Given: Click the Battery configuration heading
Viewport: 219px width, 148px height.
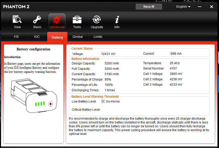Looking at the screenshot, I should (x=33, y=49).
